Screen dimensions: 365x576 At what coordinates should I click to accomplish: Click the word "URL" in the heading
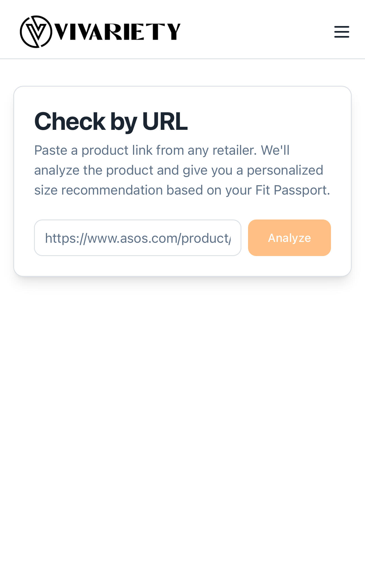(165, 121)
